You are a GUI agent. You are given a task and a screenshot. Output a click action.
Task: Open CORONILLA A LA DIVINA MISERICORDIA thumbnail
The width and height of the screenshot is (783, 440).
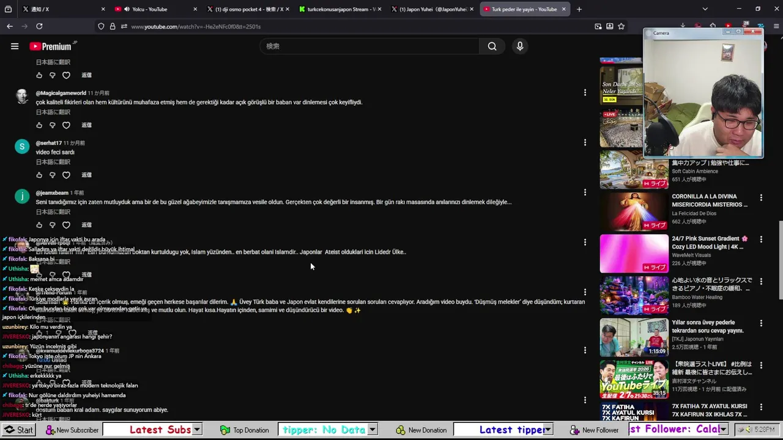coord(634,211)
